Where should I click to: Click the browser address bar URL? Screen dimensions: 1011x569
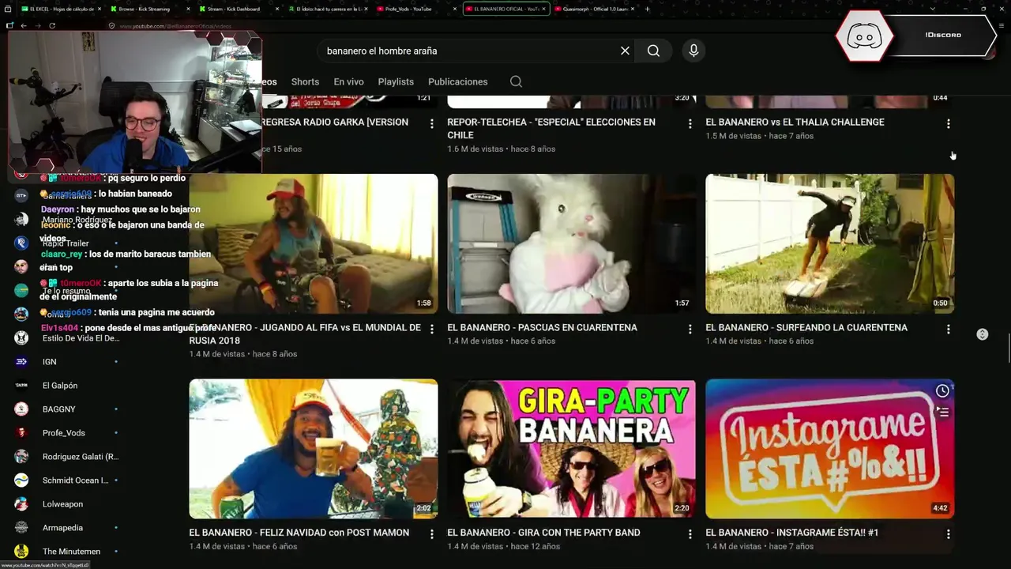pyautogui.click(x=175, y=26)
